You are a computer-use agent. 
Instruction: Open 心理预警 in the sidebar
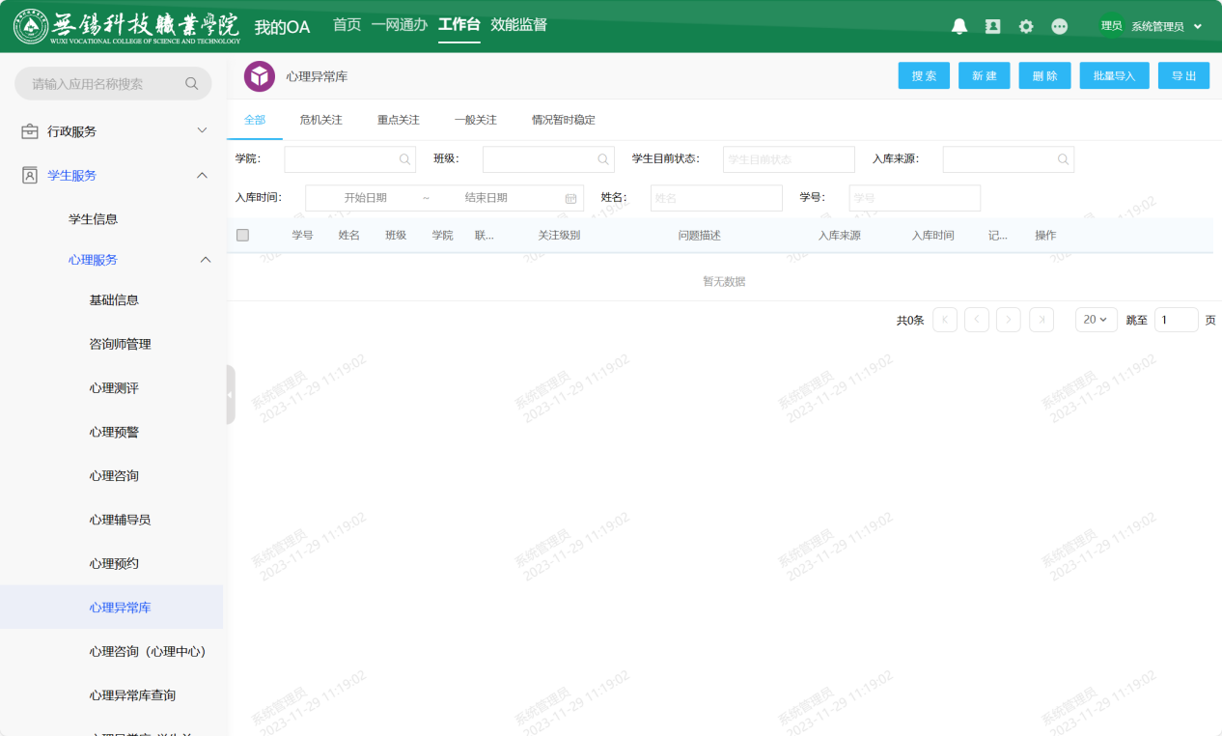[x=114, y=432]
